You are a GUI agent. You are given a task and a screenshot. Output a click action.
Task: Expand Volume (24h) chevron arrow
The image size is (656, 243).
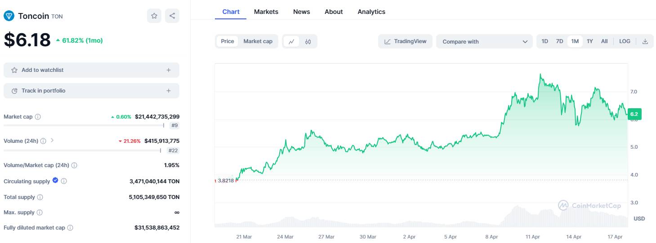[x=52, y=141]
